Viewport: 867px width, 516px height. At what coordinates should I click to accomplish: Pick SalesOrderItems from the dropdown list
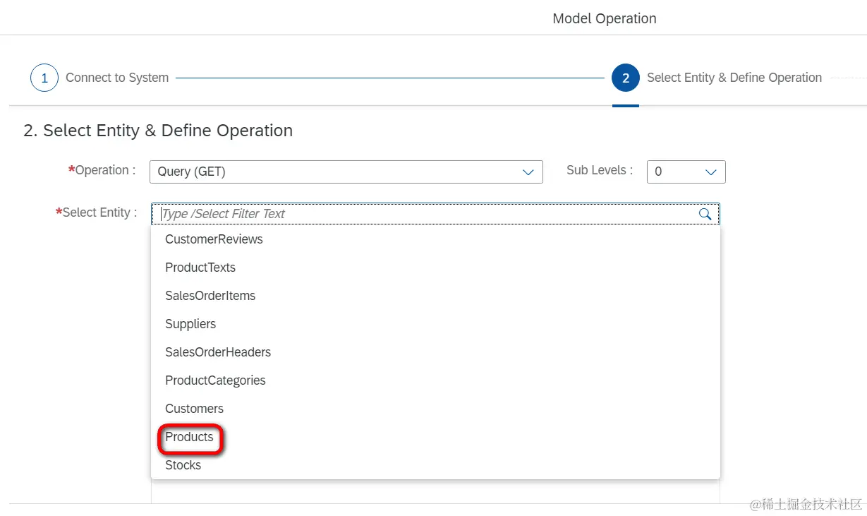tap(210, 296)
